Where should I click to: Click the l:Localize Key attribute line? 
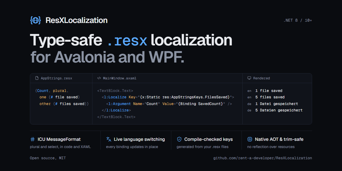[x=168, y=97]
